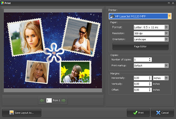Open the Printer dropdown arrow

tap(169, 16)
